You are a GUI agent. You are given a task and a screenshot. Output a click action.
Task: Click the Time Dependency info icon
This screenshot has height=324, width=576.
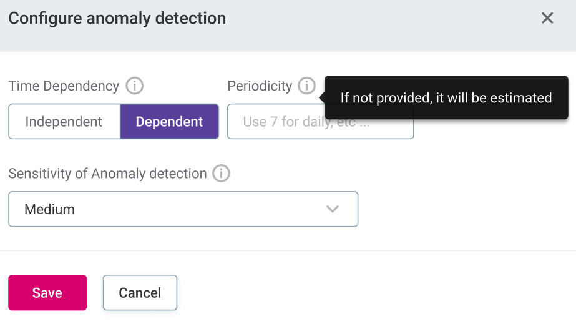[x=134, y=86]
